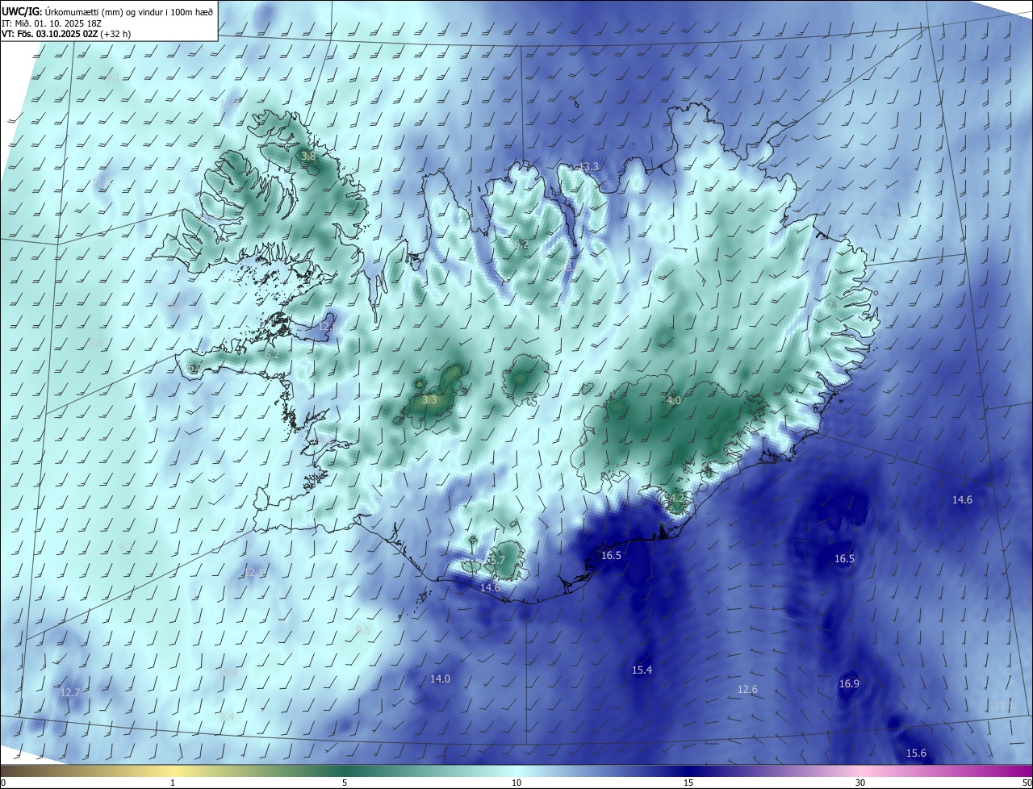Click the 16.9 precipitation value

(849, 683)
